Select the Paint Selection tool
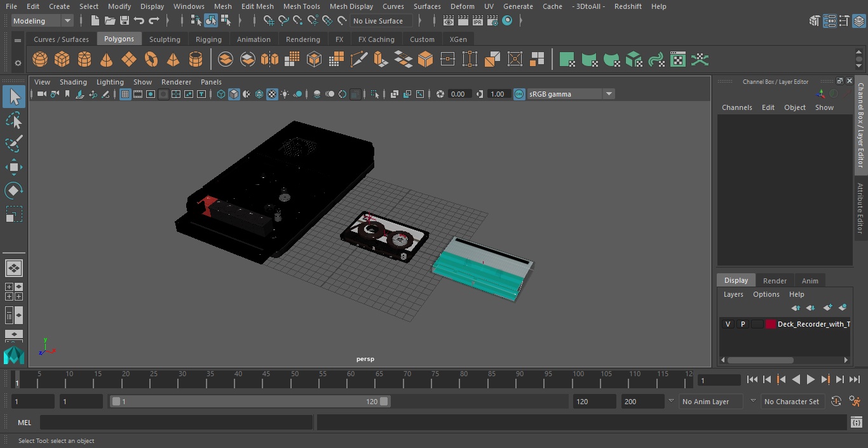The image size is (868, 448). point(14,144)
